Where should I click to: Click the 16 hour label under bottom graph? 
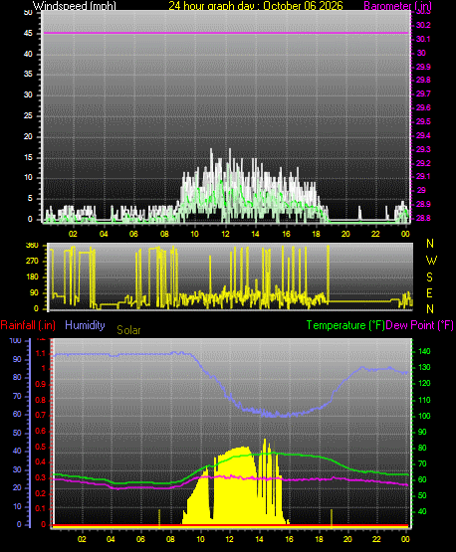tap(289, 539)
